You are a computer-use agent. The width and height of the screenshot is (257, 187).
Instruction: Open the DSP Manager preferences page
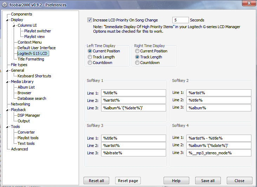point(29,115)
